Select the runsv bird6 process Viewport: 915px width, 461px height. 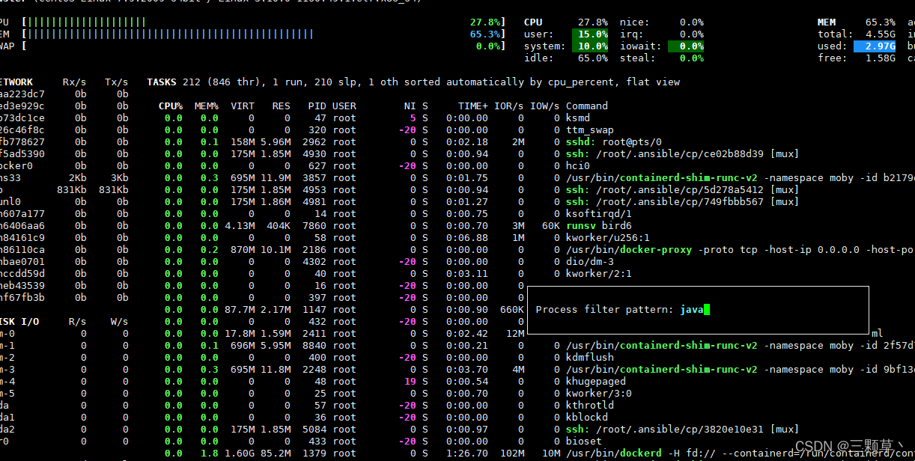coord(599,226)
